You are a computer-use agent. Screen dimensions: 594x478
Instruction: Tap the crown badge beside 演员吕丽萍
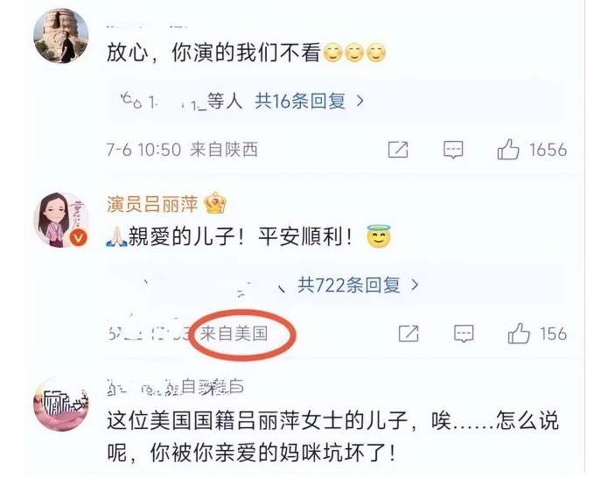pos(215,203)
